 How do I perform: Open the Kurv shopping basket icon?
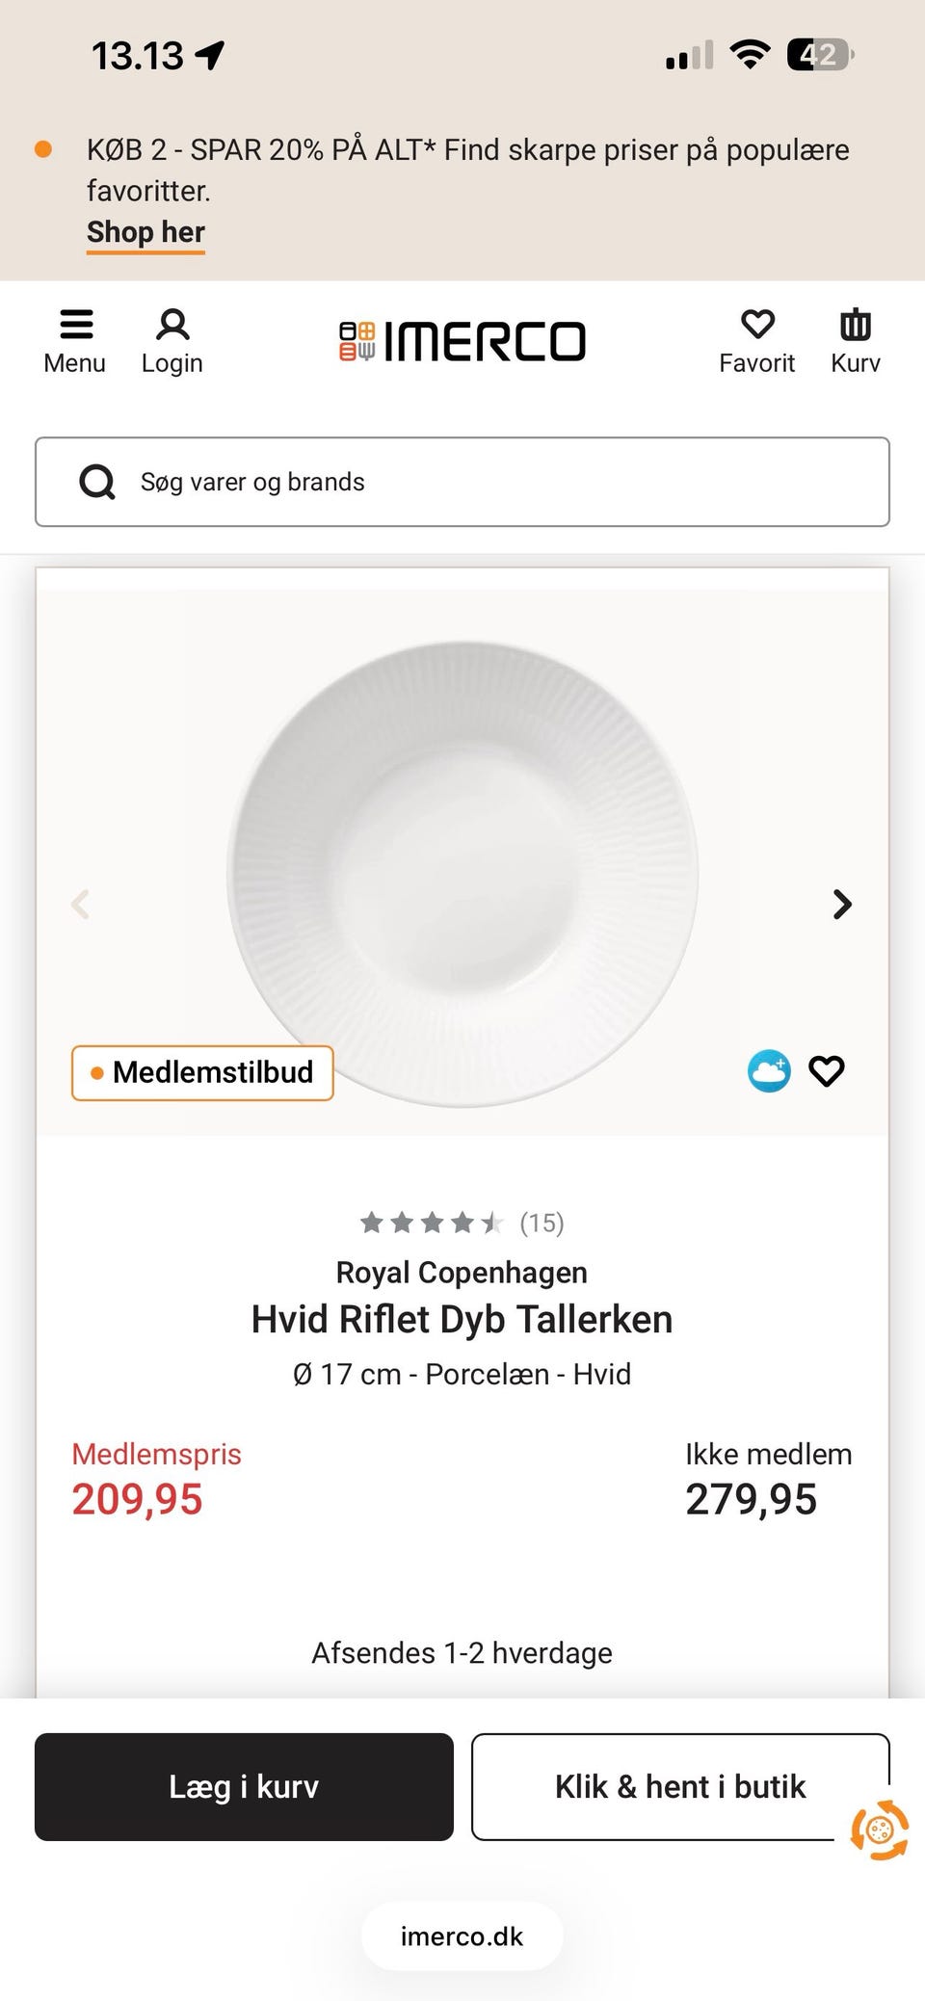pos(855,326)
